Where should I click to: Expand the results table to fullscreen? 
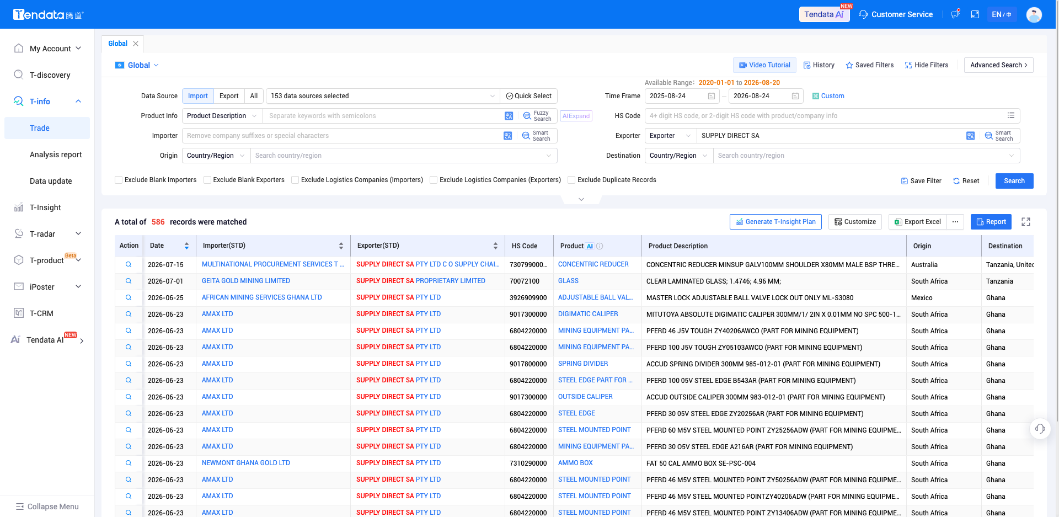click(1026, 222)
